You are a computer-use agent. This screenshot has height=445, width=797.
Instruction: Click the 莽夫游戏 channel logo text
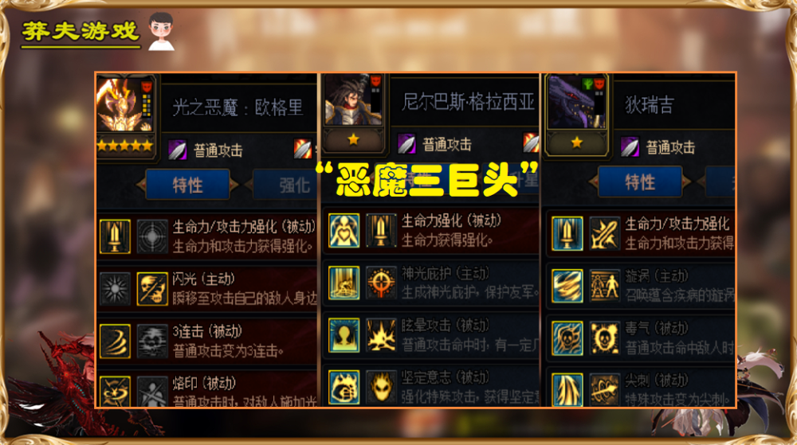[80, 32]
